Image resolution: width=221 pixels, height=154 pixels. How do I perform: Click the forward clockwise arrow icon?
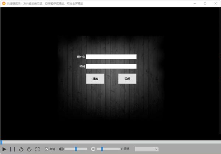(x=29, y=149)
